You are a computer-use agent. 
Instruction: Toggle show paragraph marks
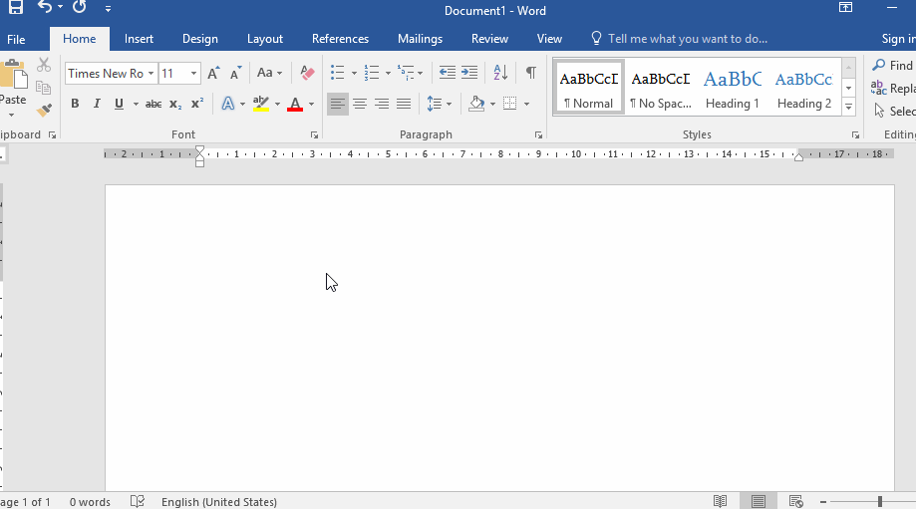coord(530,73)
